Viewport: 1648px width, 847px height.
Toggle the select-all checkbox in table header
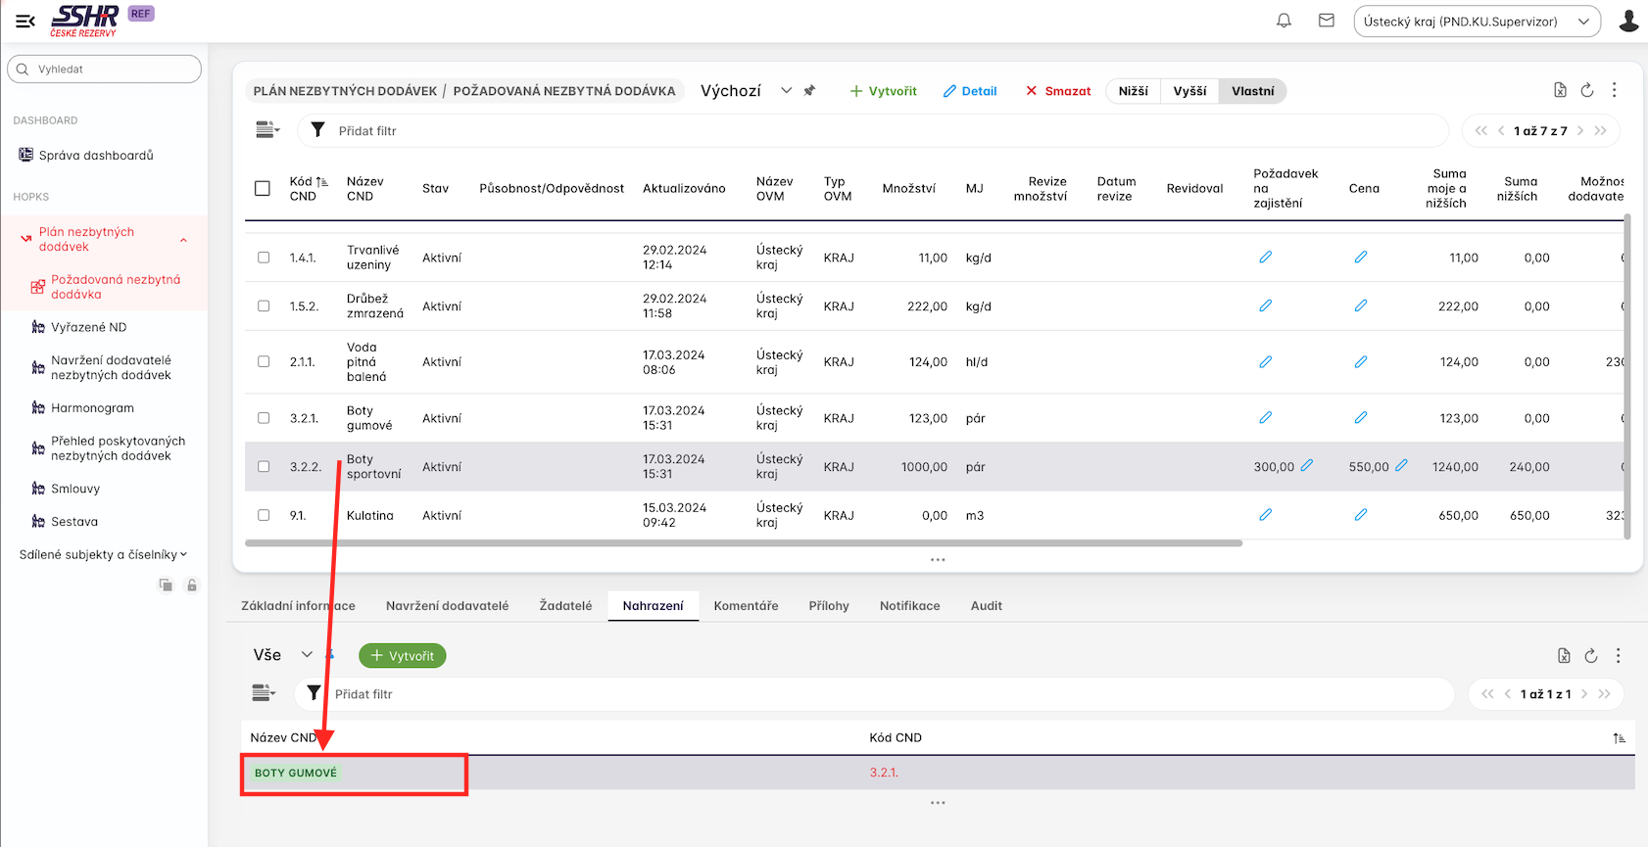(263, 188)
